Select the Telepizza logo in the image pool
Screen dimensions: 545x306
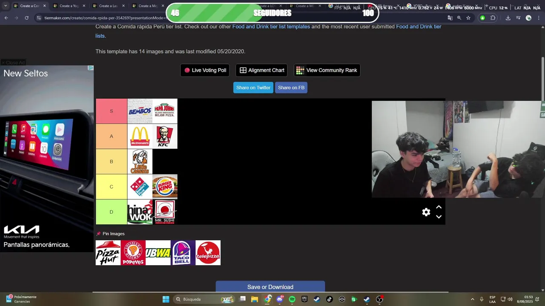click(208, 253)
